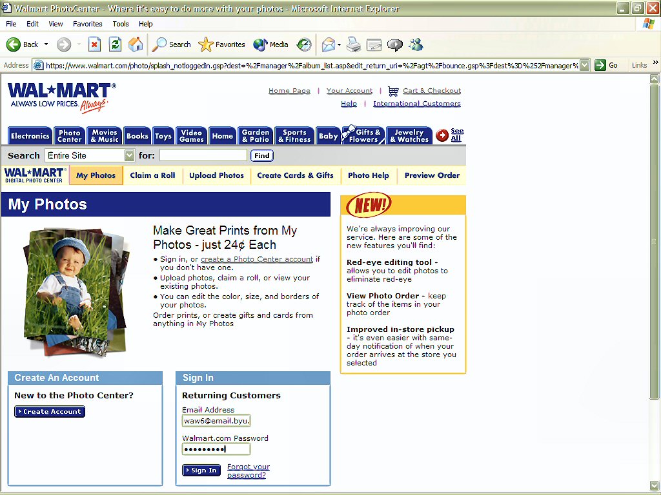The width and height of the screenshot is (661, 495).
Task: Click the Stop page loading icon
Action: click(x=94, y=44)
